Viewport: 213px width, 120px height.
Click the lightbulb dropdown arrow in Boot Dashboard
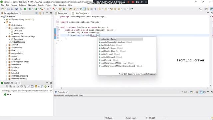click(x=39, y=87)
